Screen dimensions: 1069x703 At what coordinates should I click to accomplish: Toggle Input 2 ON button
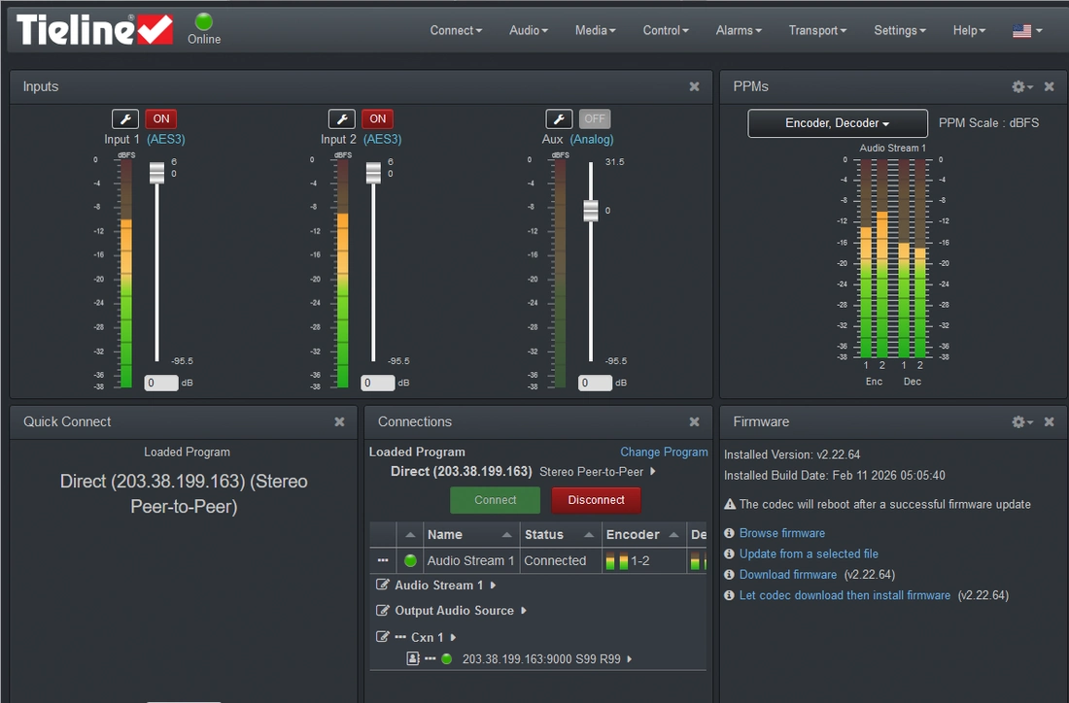[x=378, y=119]
